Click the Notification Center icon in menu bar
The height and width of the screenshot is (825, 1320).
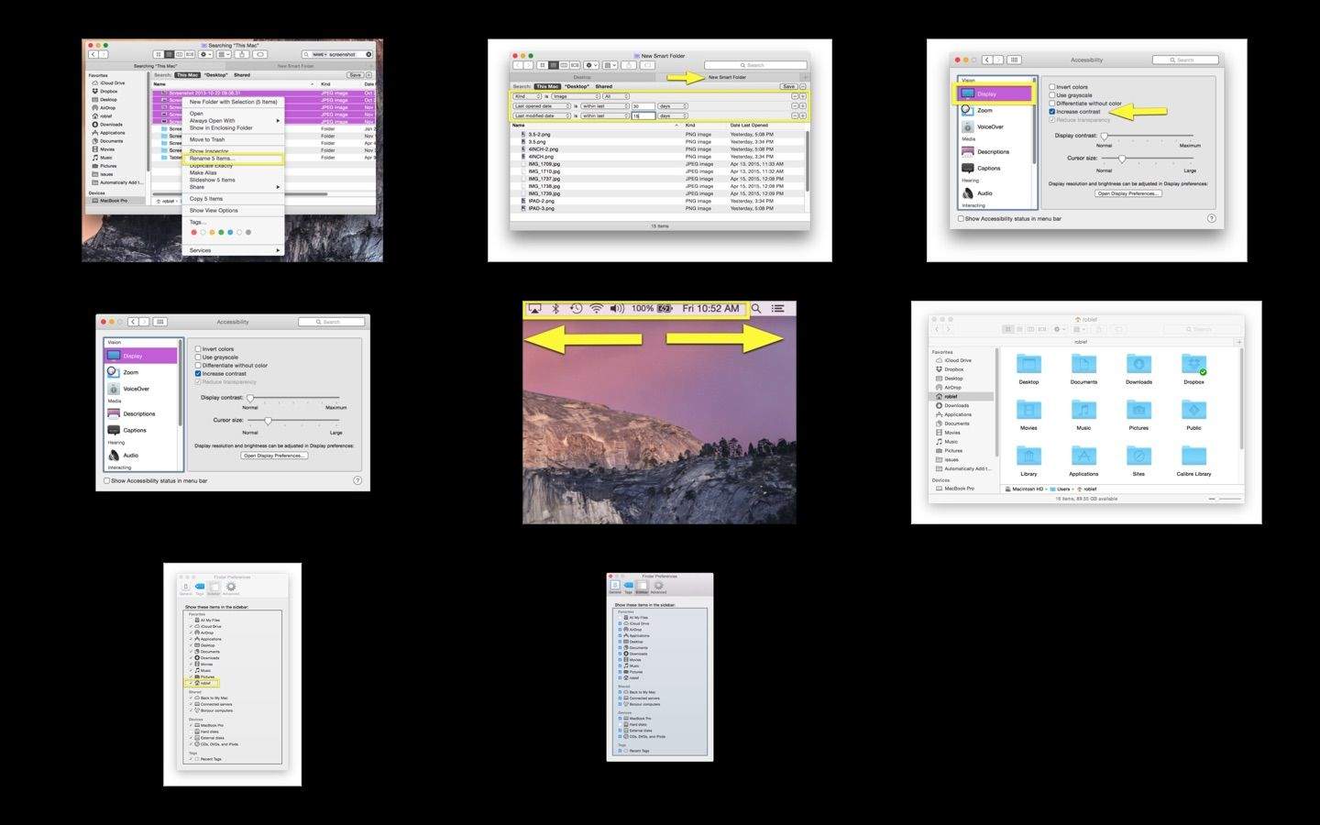click(778, 309)
